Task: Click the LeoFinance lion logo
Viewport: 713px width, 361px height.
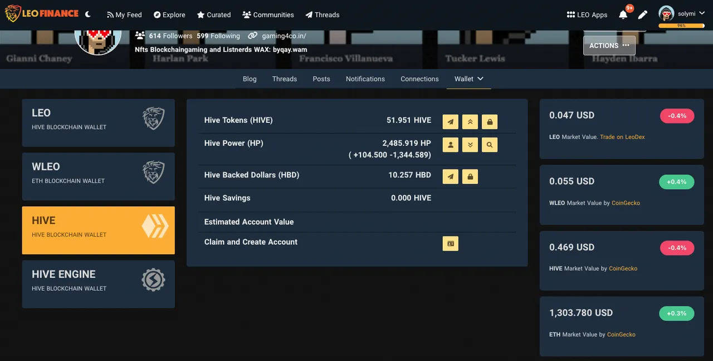Action: tap(42, 14)
